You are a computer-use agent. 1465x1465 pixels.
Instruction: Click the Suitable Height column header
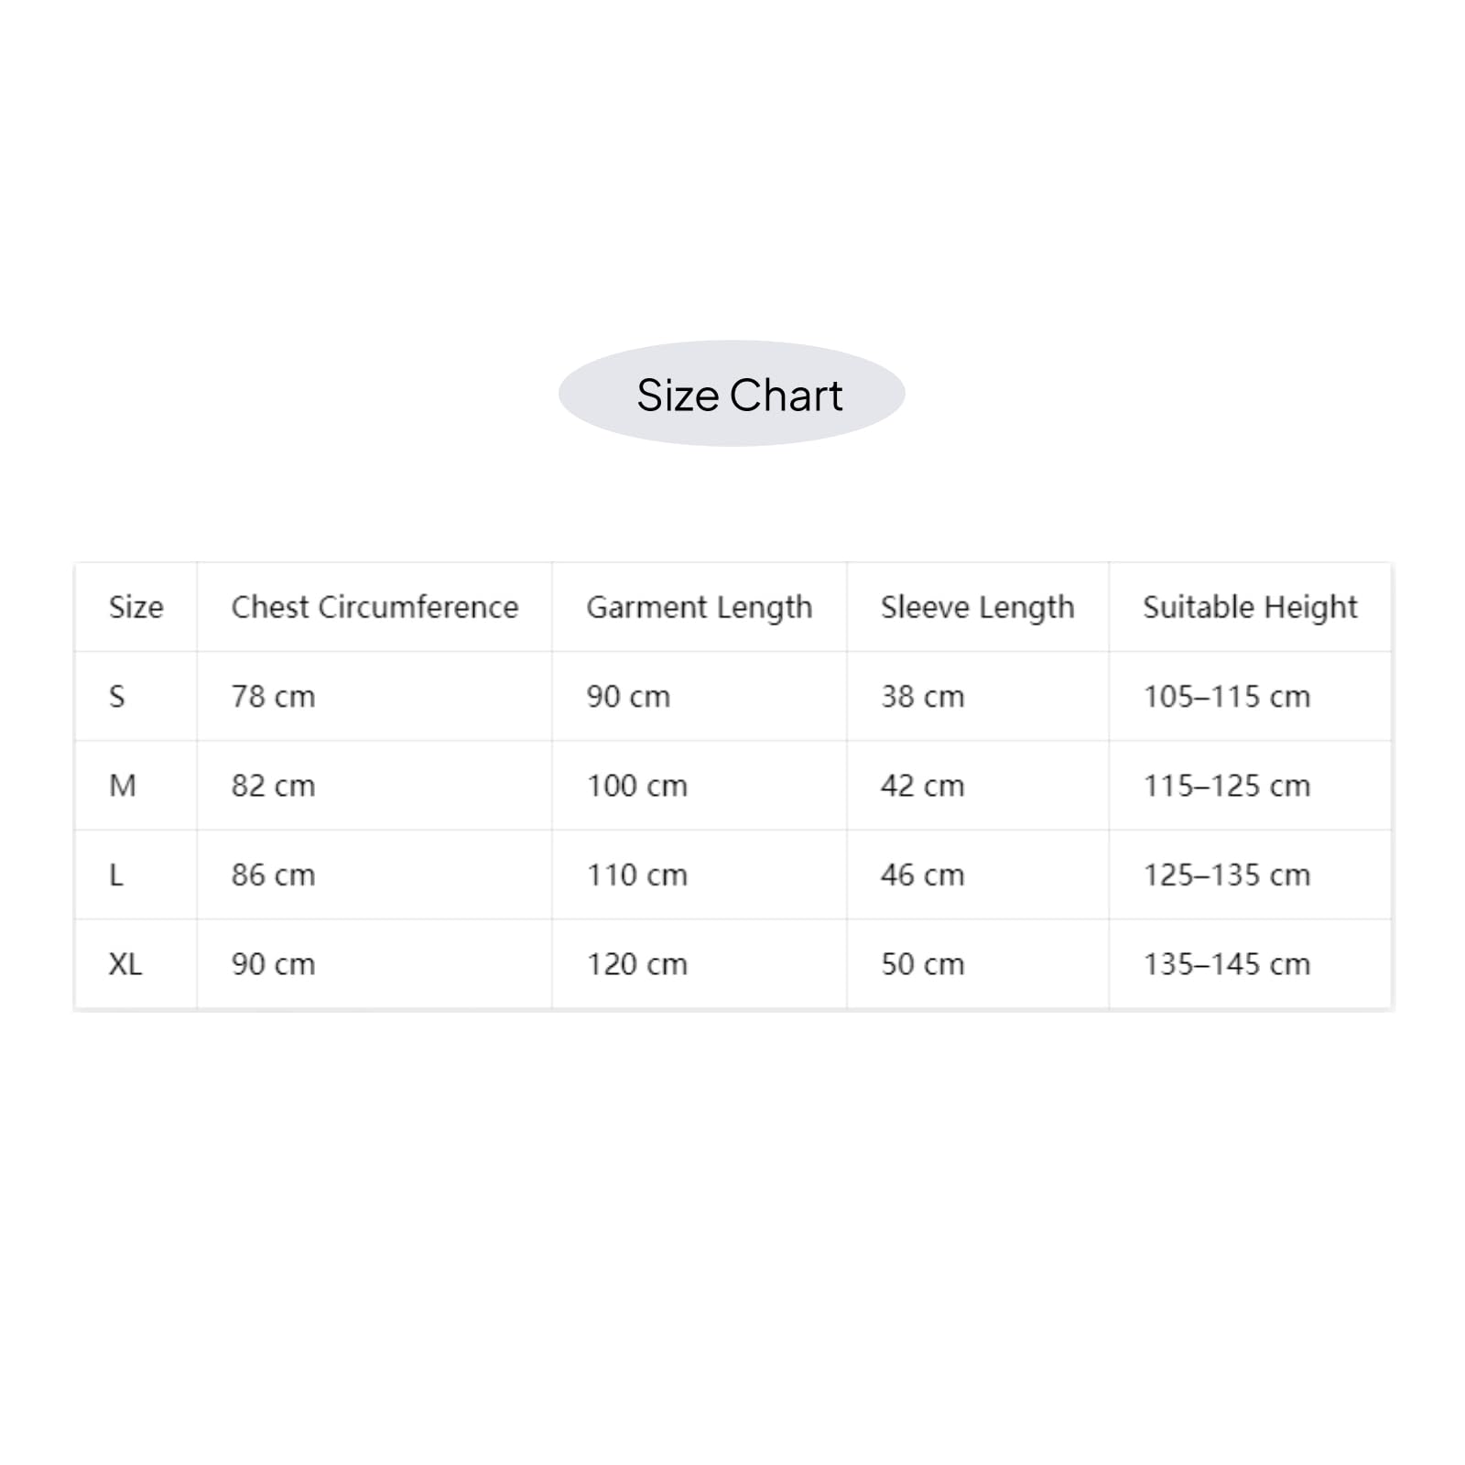(x=1250, y=607)
